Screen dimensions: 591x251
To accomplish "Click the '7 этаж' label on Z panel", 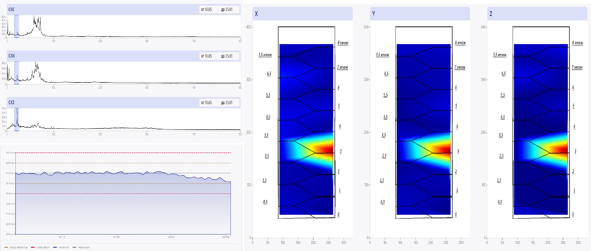I will (x=577, y=67).
